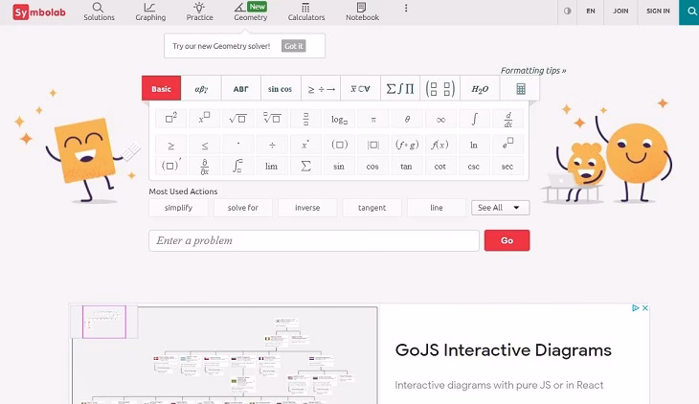Choose the simplify action
Image resolution: width=699 pixels, height=404 pixels.
(178, 208)
